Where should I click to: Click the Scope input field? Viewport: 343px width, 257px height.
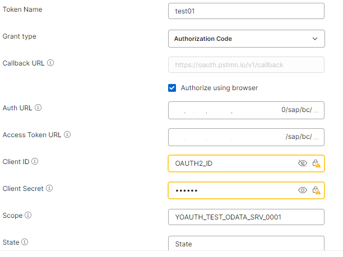point(246,217)
